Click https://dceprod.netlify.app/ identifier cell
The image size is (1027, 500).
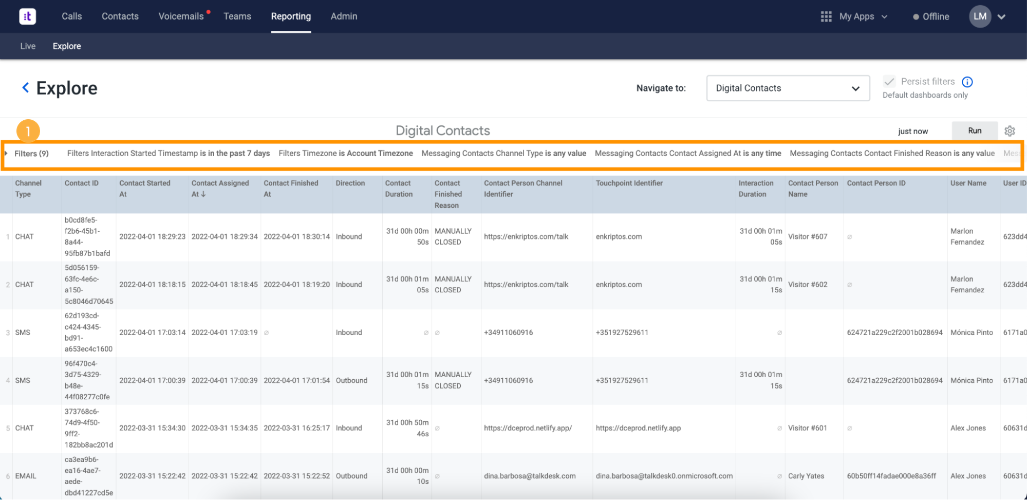pos(528,428)
